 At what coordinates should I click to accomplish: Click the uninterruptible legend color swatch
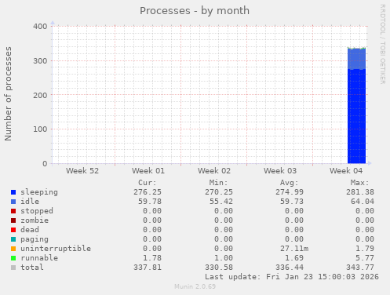pyautogui.click(x=13, y=249)
